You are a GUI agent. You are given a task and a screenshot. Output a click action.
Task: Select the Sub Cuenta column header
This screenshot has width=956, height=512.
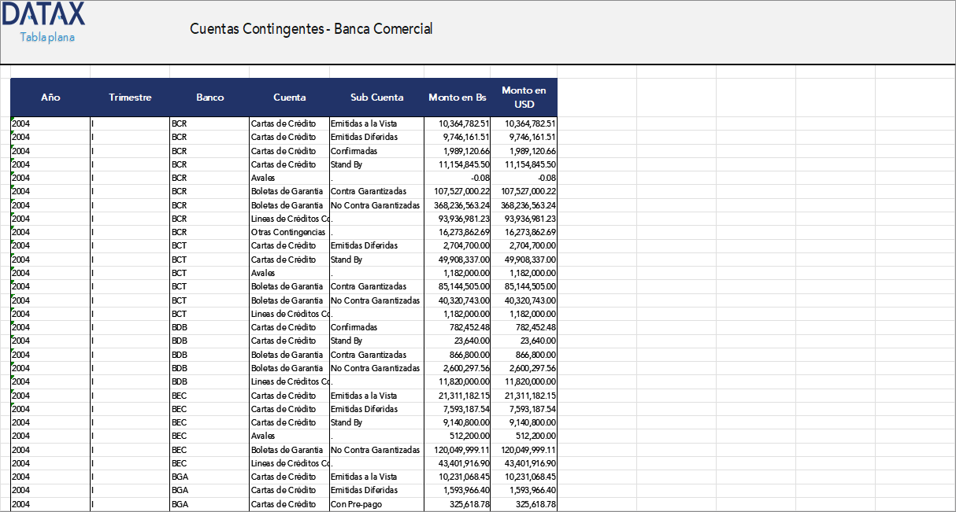pos(376,98)
